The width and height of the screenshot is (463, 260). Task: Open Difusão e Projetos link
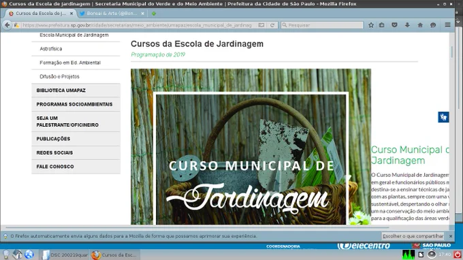[x=59, y=76]
